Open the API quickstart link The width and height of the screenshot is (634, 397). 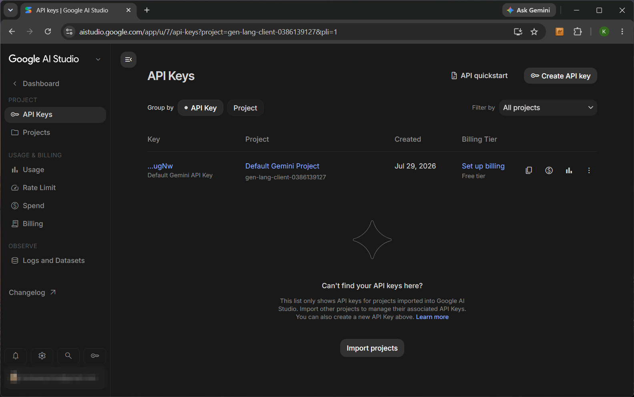[x=479, y=76]
